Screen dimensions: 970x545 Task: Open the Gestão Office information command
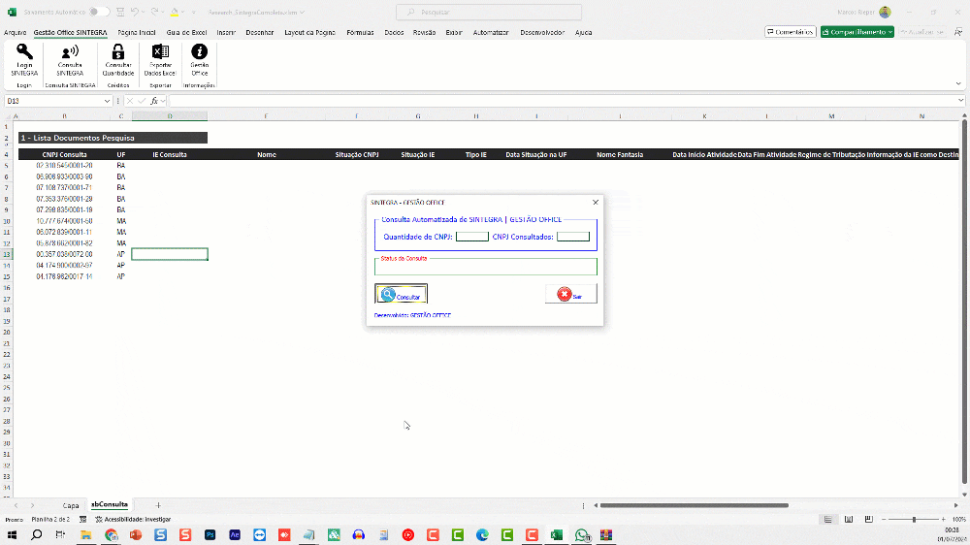(x=199, y=60)
